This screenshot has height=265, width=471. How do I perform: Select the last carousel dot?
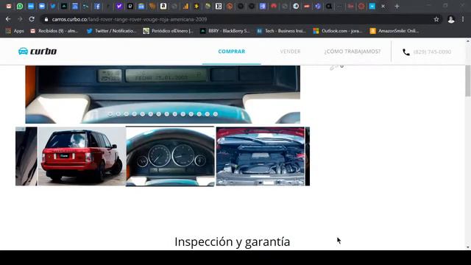pyautogui.click(x=216, y=114)
